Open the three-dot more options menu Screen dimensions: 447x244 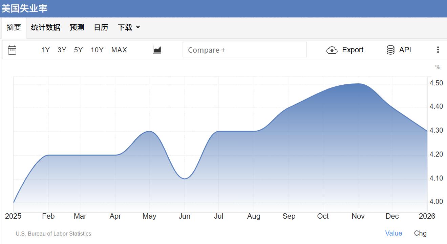(x=438, y=50)
